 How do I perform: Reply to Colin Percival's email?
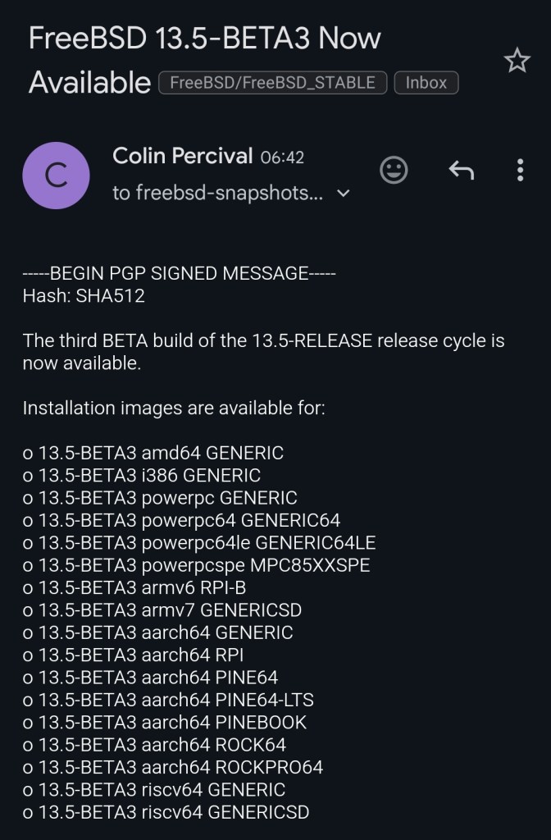point(462,170)
